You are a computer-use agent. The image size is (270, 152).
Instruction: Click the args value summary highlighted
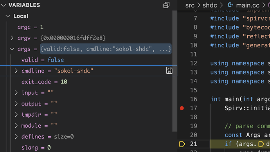click(x=106, y=49)
